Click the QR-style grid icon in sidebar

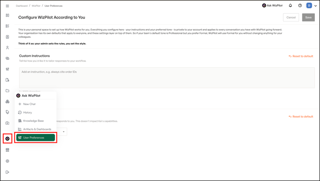pyautogui.click(x=7, y=26)
